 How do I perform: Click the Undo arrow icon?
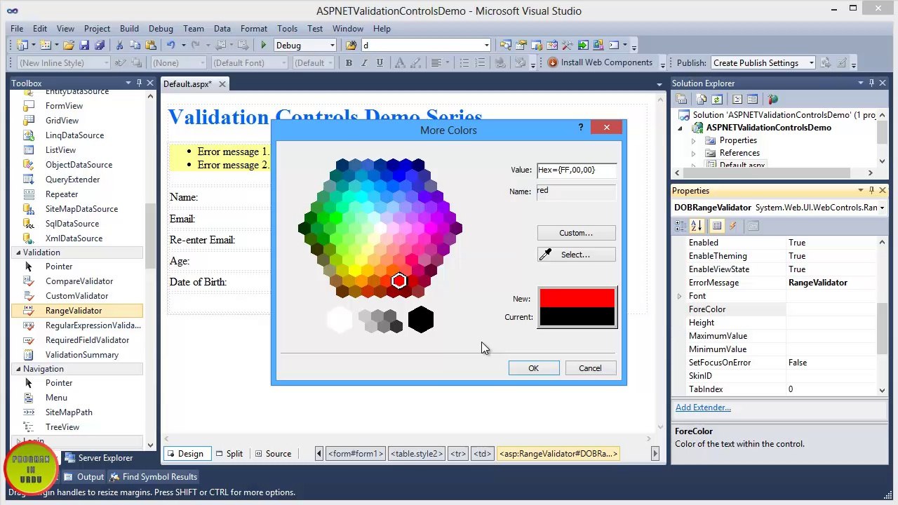[170, 46]
